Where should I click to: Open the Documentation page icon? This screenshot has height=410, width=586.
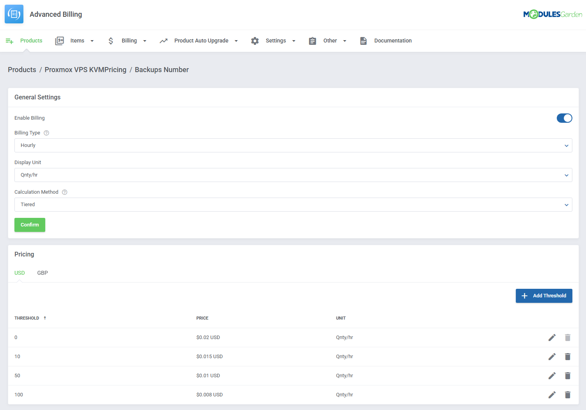tap(363, 41)
